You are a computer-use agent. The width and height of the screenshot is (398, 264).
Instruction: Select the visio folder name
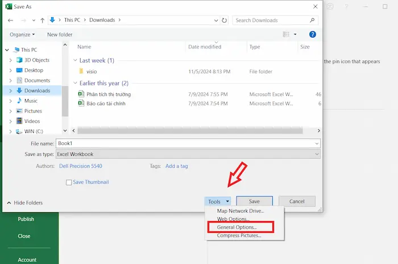(x=92, y=72)
